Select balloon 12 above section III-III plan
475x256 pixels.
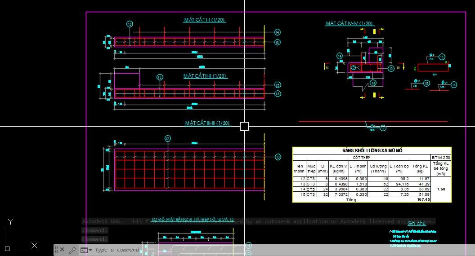click(x=167, y=139)
